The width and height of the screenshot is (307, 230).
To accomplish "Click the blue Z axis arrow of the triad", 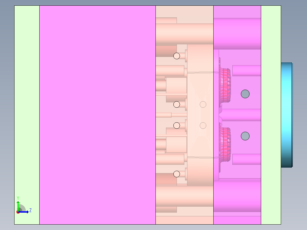I will click(x=24, y=212).
